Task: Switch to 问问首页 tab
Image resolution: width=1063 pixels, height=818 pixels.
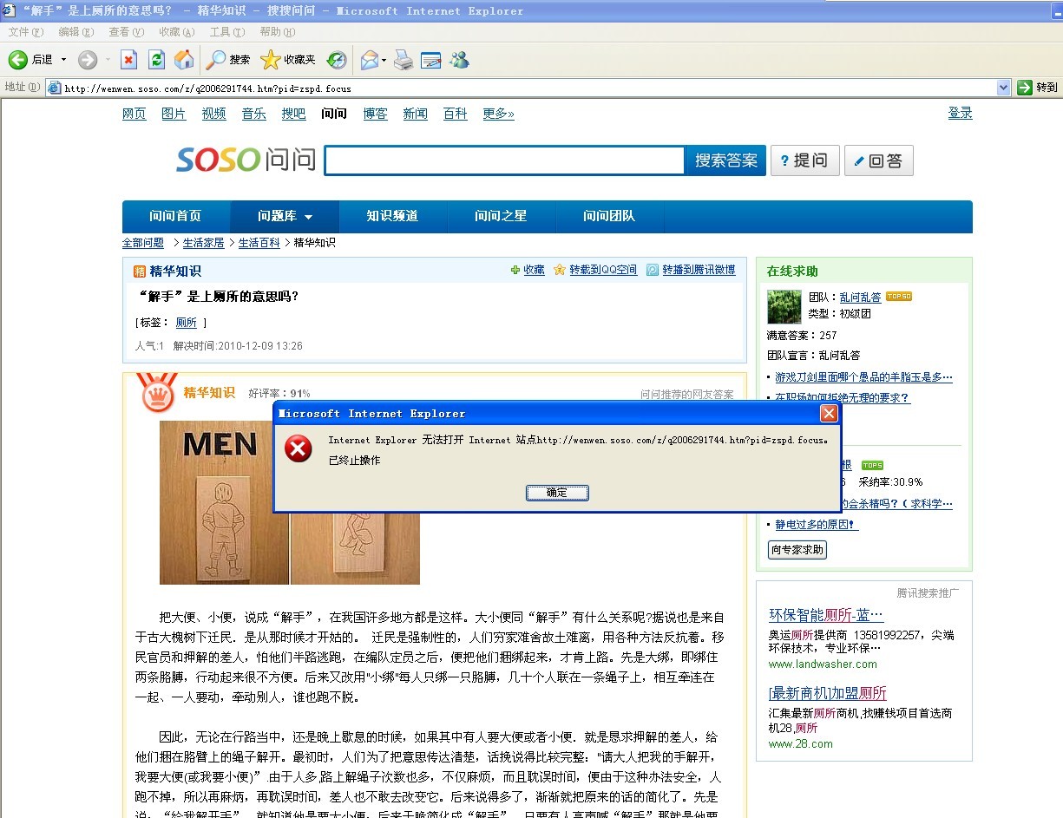Action: [x=175, y=216]
